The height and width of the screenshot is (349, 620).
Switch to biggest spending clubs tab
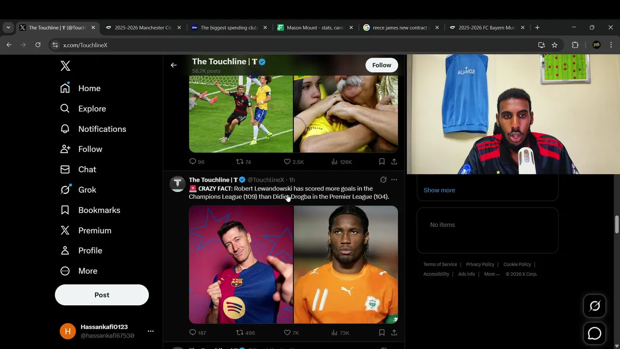(229, 28)
